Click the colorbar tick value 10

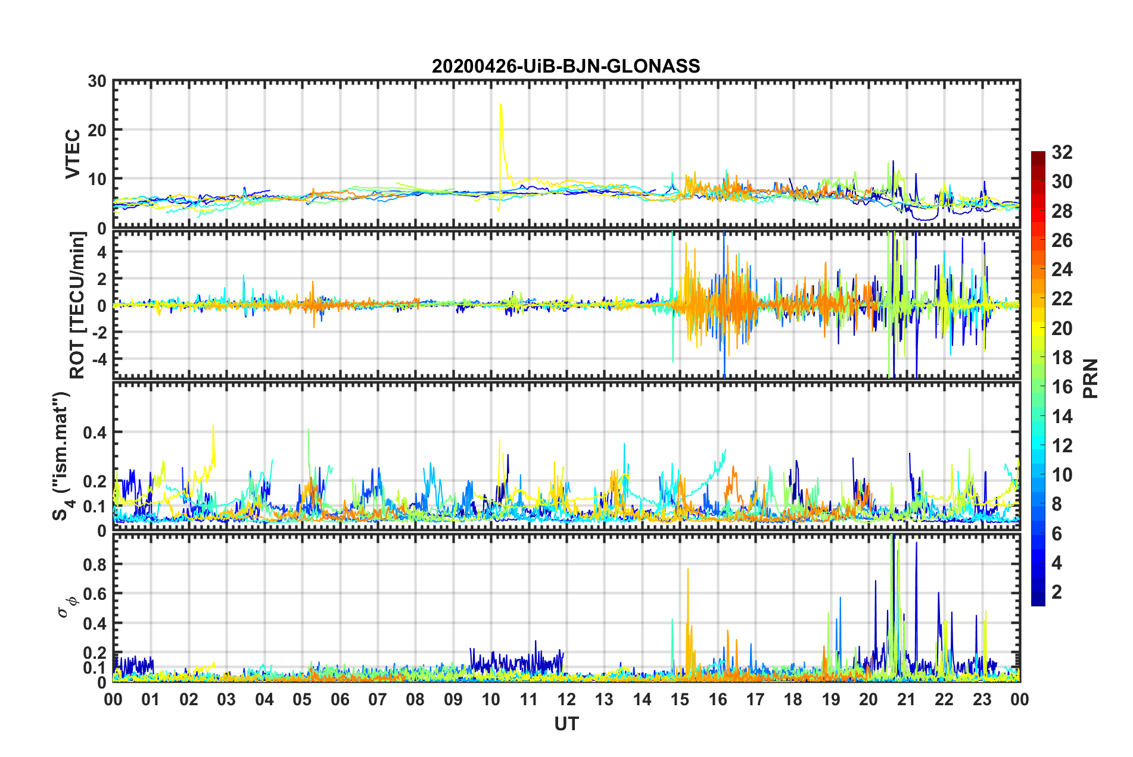coord(1062,474)
